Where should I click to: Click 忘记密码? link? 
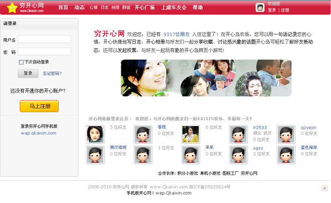point(52,73)
